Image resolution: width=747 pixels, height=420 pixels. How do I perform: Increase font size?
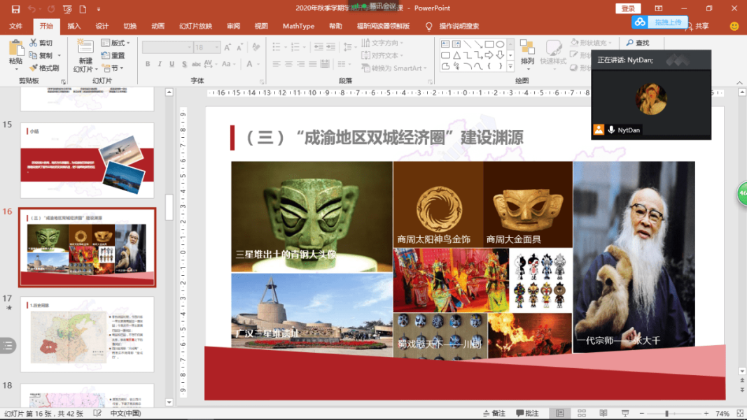(x=228, y=47)
